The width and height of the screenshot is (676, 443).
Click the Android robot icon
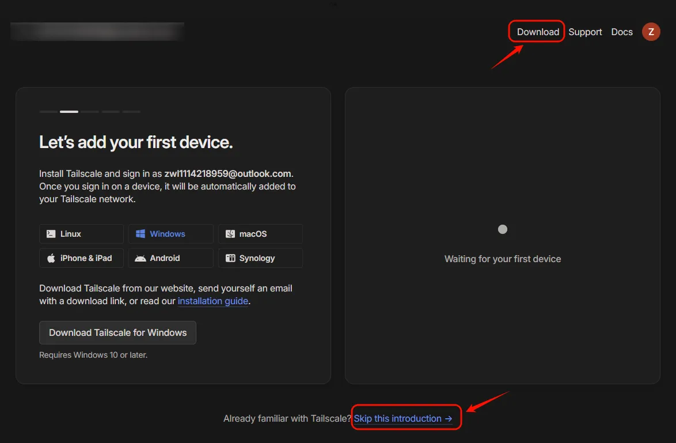(x=140, y=258)
